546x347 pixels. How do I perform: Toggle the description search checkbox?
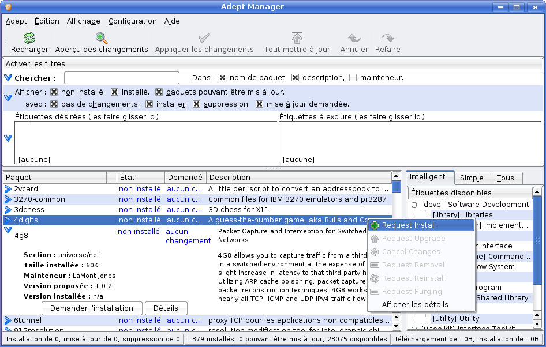point(296,78)
